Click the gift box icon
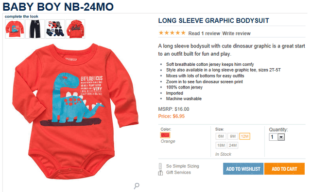The image size is (311, 192). 160,173
